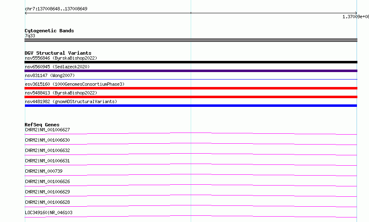Open the nsv4481982 (gnomADStructuralVariants) variant label
This screenshot has width=369, height=222.
(x=71, y=101)
